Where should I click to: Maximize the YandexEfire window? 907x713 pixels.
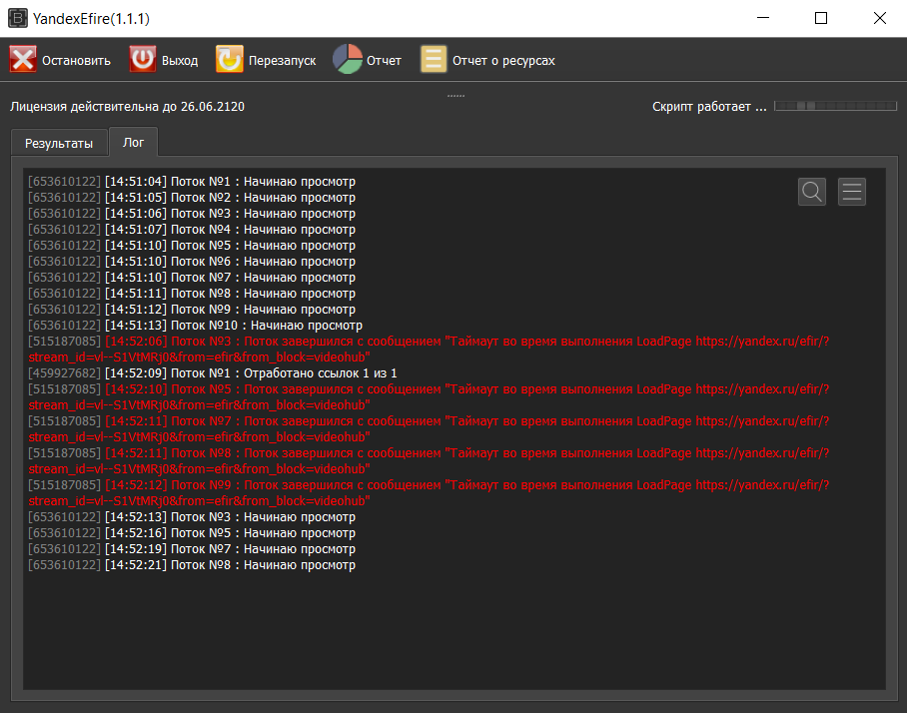[x=820, y=18]
